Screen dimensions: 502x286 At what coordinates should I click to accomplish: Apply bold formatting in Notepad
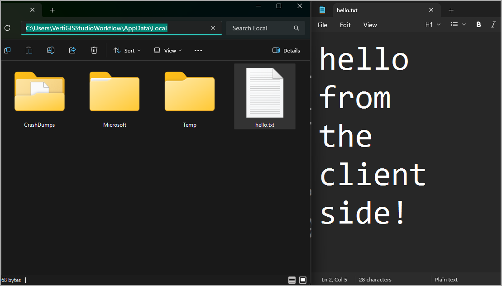click(478, 24)
